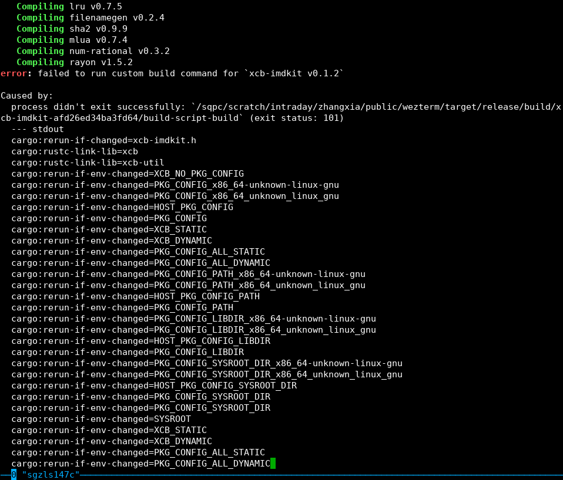Click the "Caused by:" heading
The height and width of the screenshot is (480, 563).
[x=27, y=95]
